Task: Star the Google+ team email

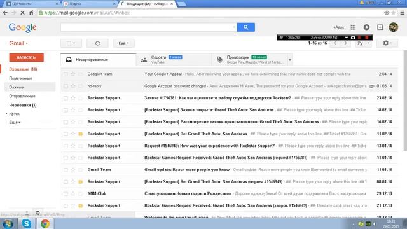Action: pyautogui.click(x=73, y=74)
